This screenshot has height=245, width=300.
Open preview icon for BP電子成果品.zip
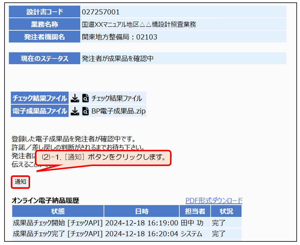85,111
